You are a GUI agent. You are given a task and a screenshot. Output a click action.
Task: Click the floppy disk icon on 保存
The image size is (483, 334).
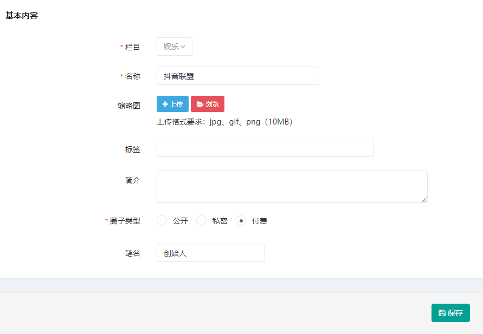[x=442, y=313]
